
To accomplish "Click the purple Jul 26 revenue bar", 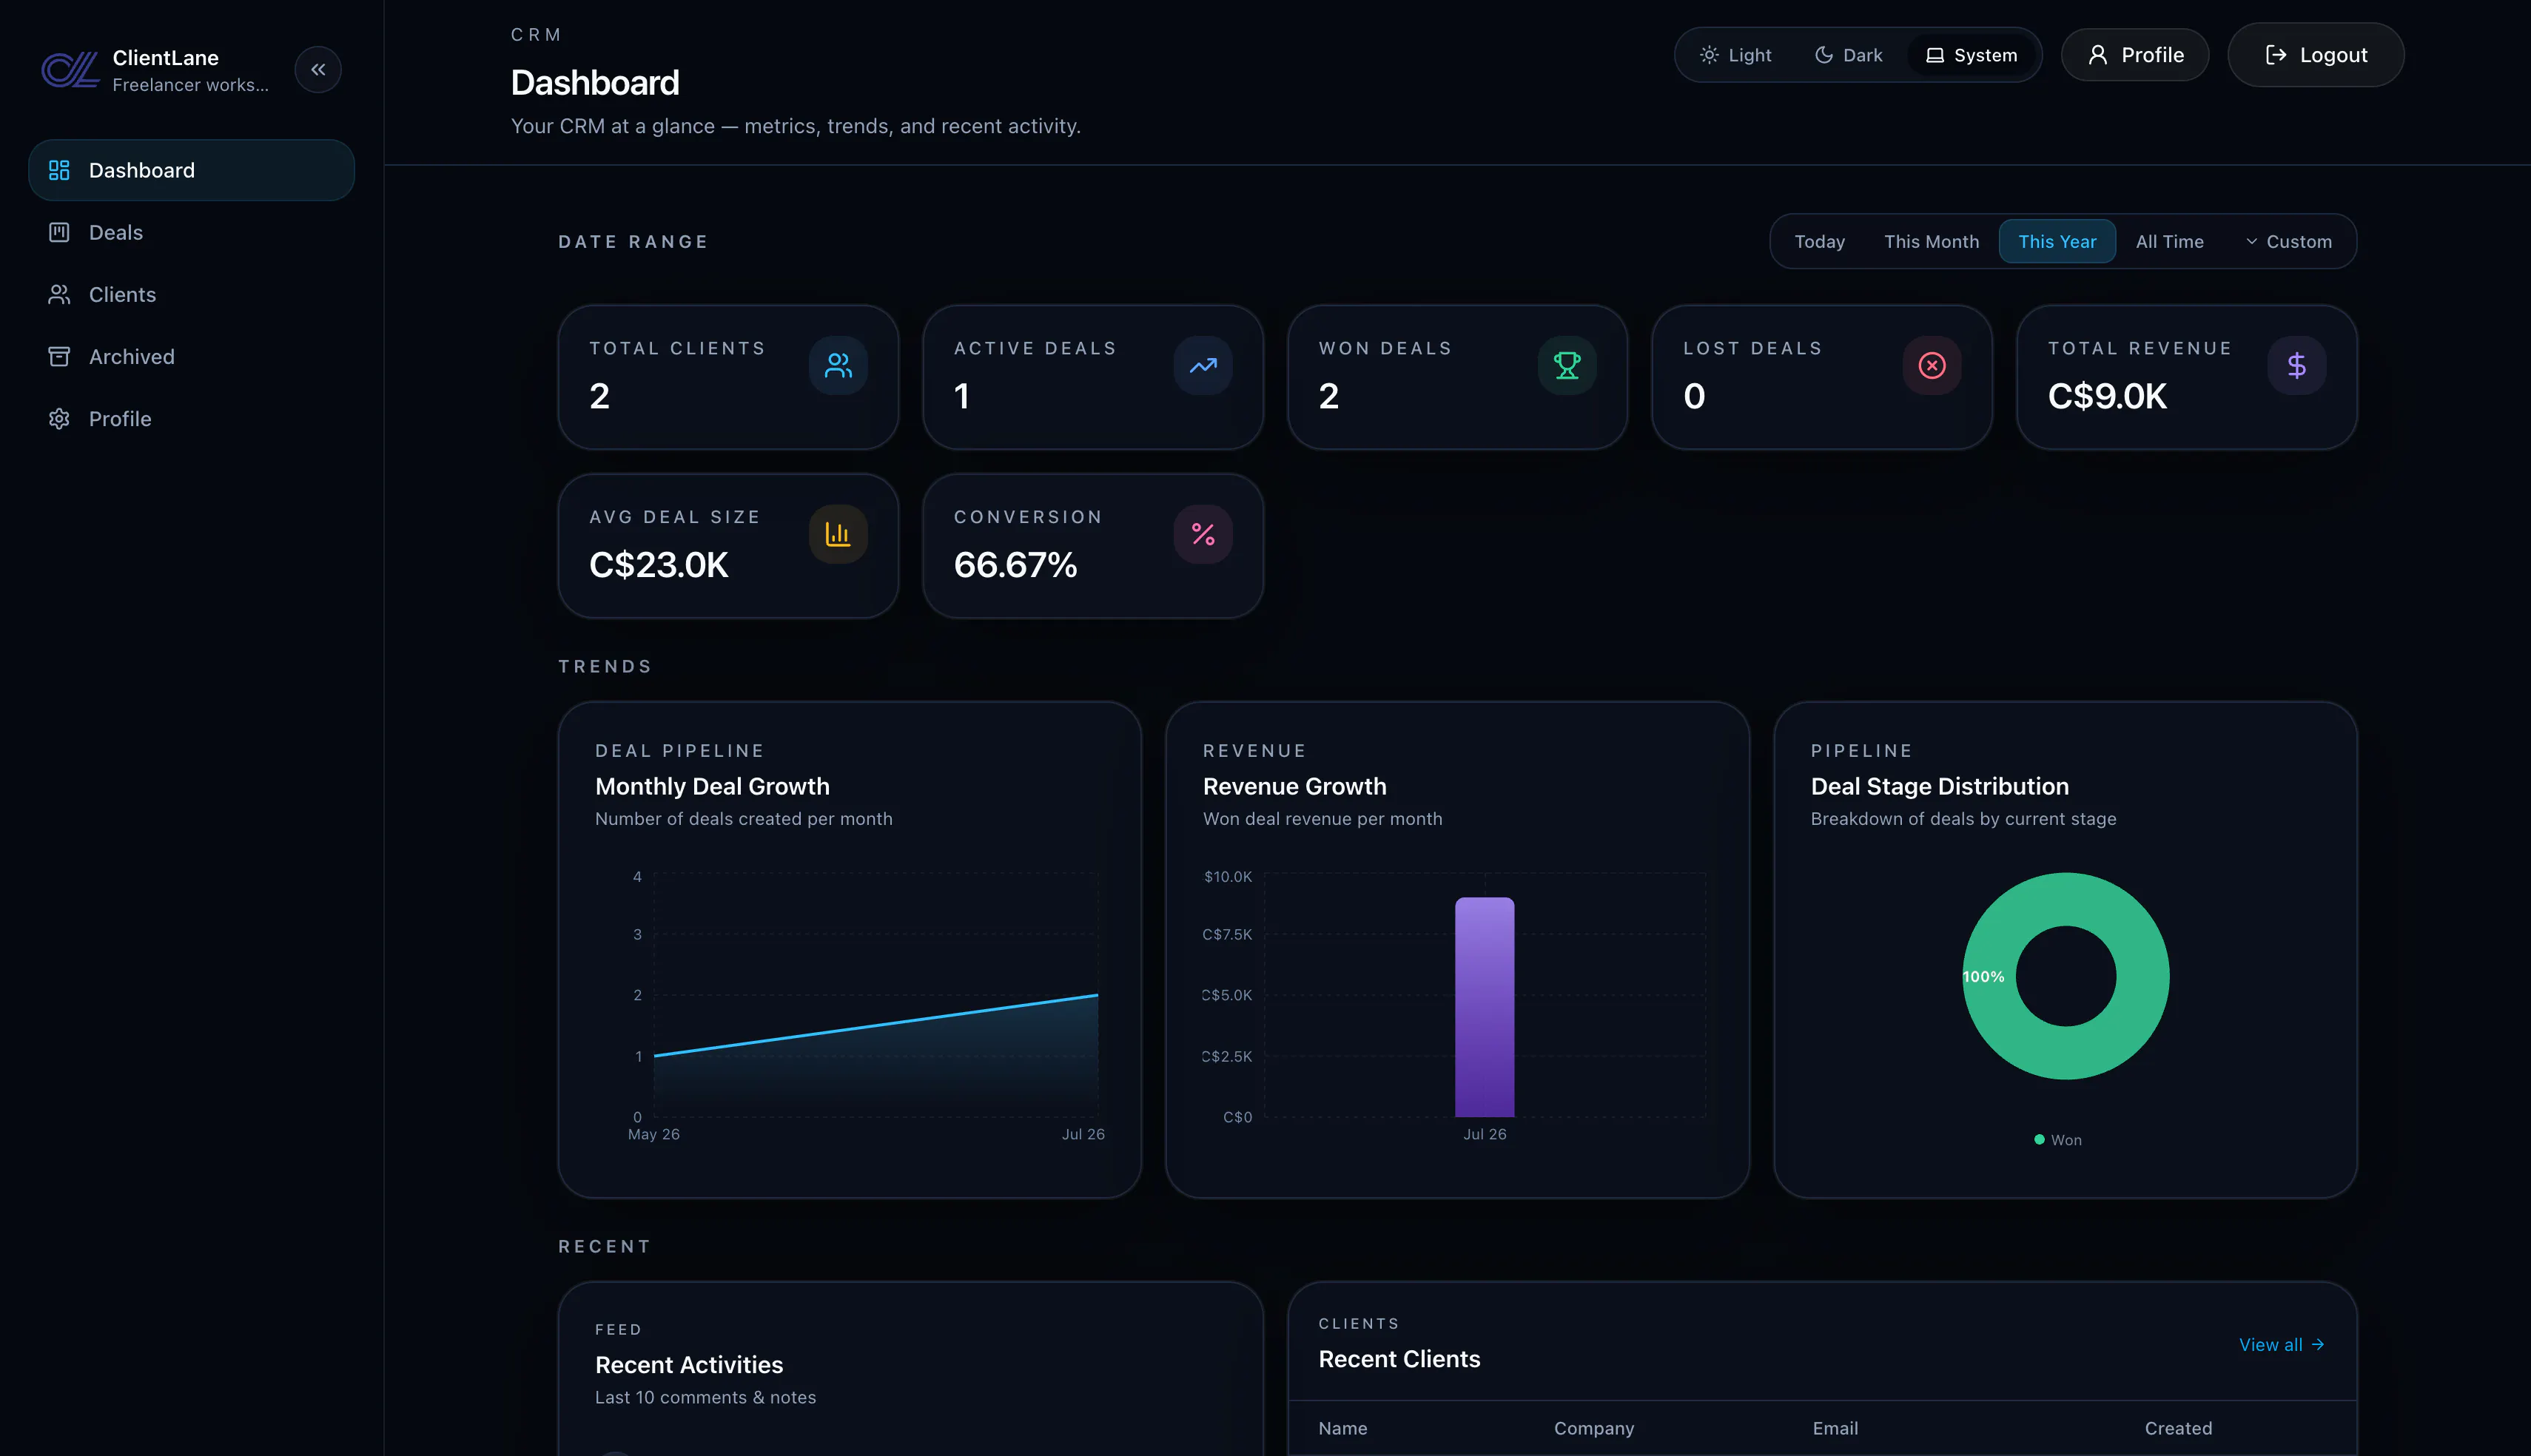I will [x=1484, y=1007].
